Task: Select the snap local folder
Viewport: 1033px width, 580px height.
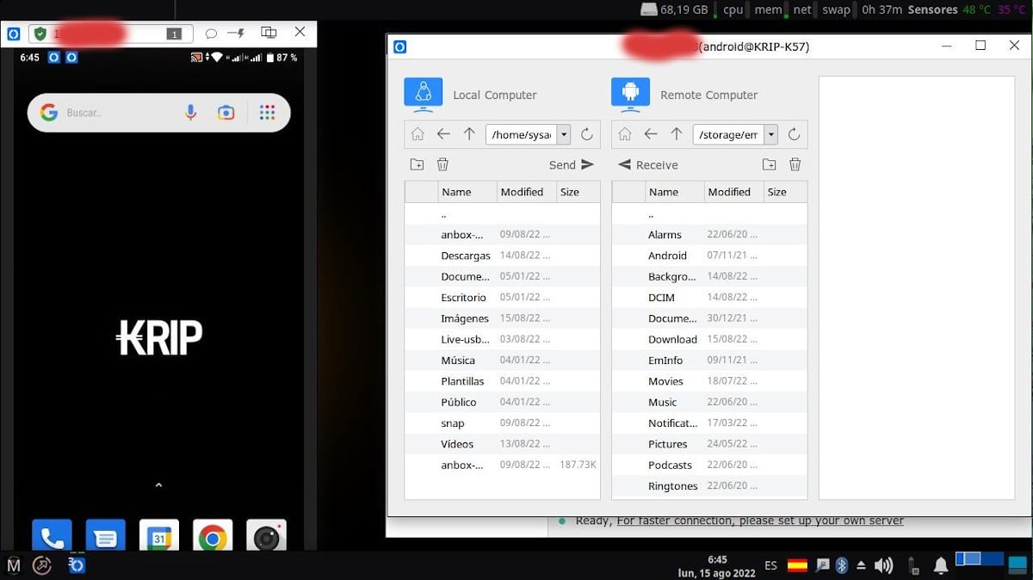Action: (x=503, y=423)
